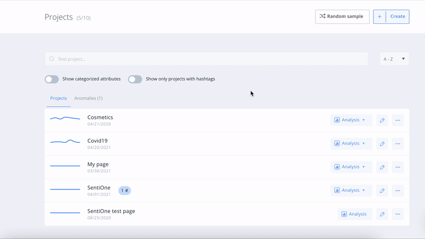Click the find project search field

pos(207,59)
